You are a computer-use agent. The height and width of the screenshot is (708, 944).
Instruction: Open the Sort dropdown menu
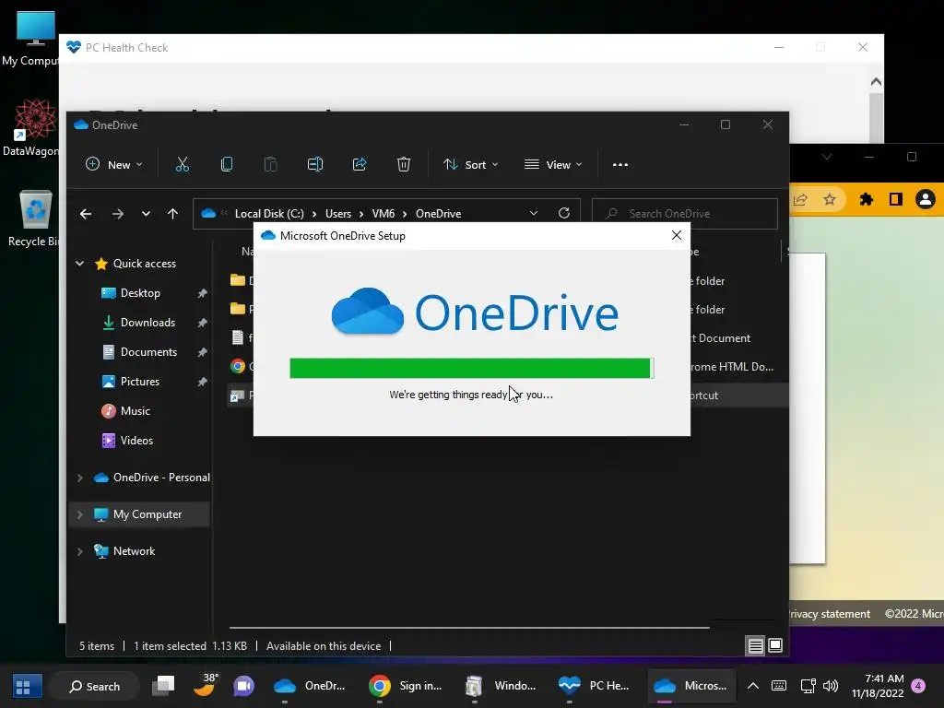point(471,164)
